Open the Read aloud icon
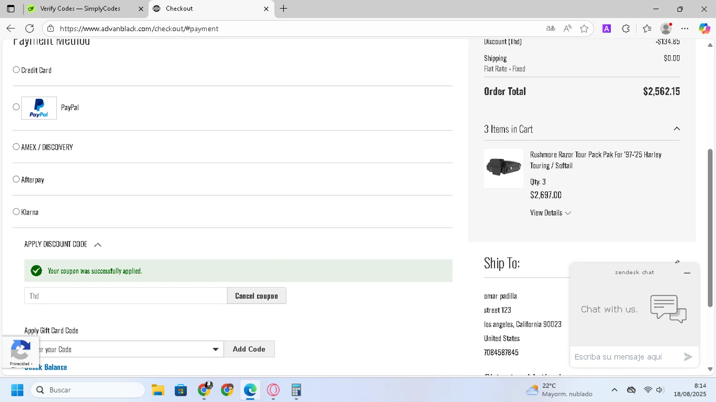This screenshot has width=716, height=402. coord(567,29)
